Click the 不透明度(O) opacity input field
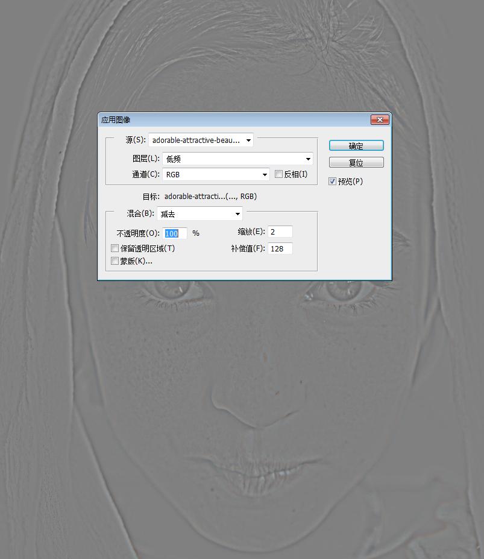This screenshot has width=484, height=559. click(175, 233)
